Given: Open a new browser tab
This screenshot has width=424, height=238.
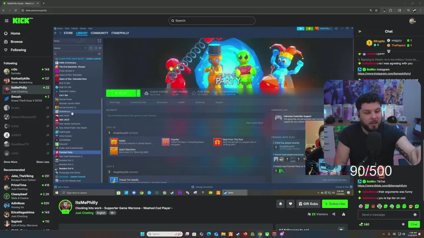Looking at the screenshot, I should (43, 3).
